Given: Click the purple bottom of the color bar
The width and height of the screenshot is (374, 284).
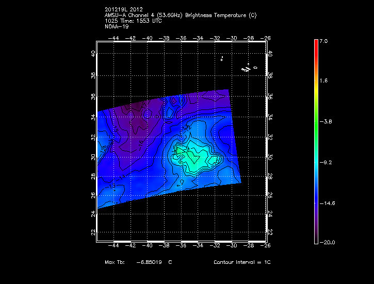Looking at the screenshot, I should tap(316, 235).
